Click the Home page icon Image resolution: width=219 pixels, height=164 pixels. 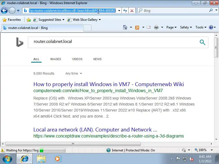pyautogui.click(x=125, y=27)
